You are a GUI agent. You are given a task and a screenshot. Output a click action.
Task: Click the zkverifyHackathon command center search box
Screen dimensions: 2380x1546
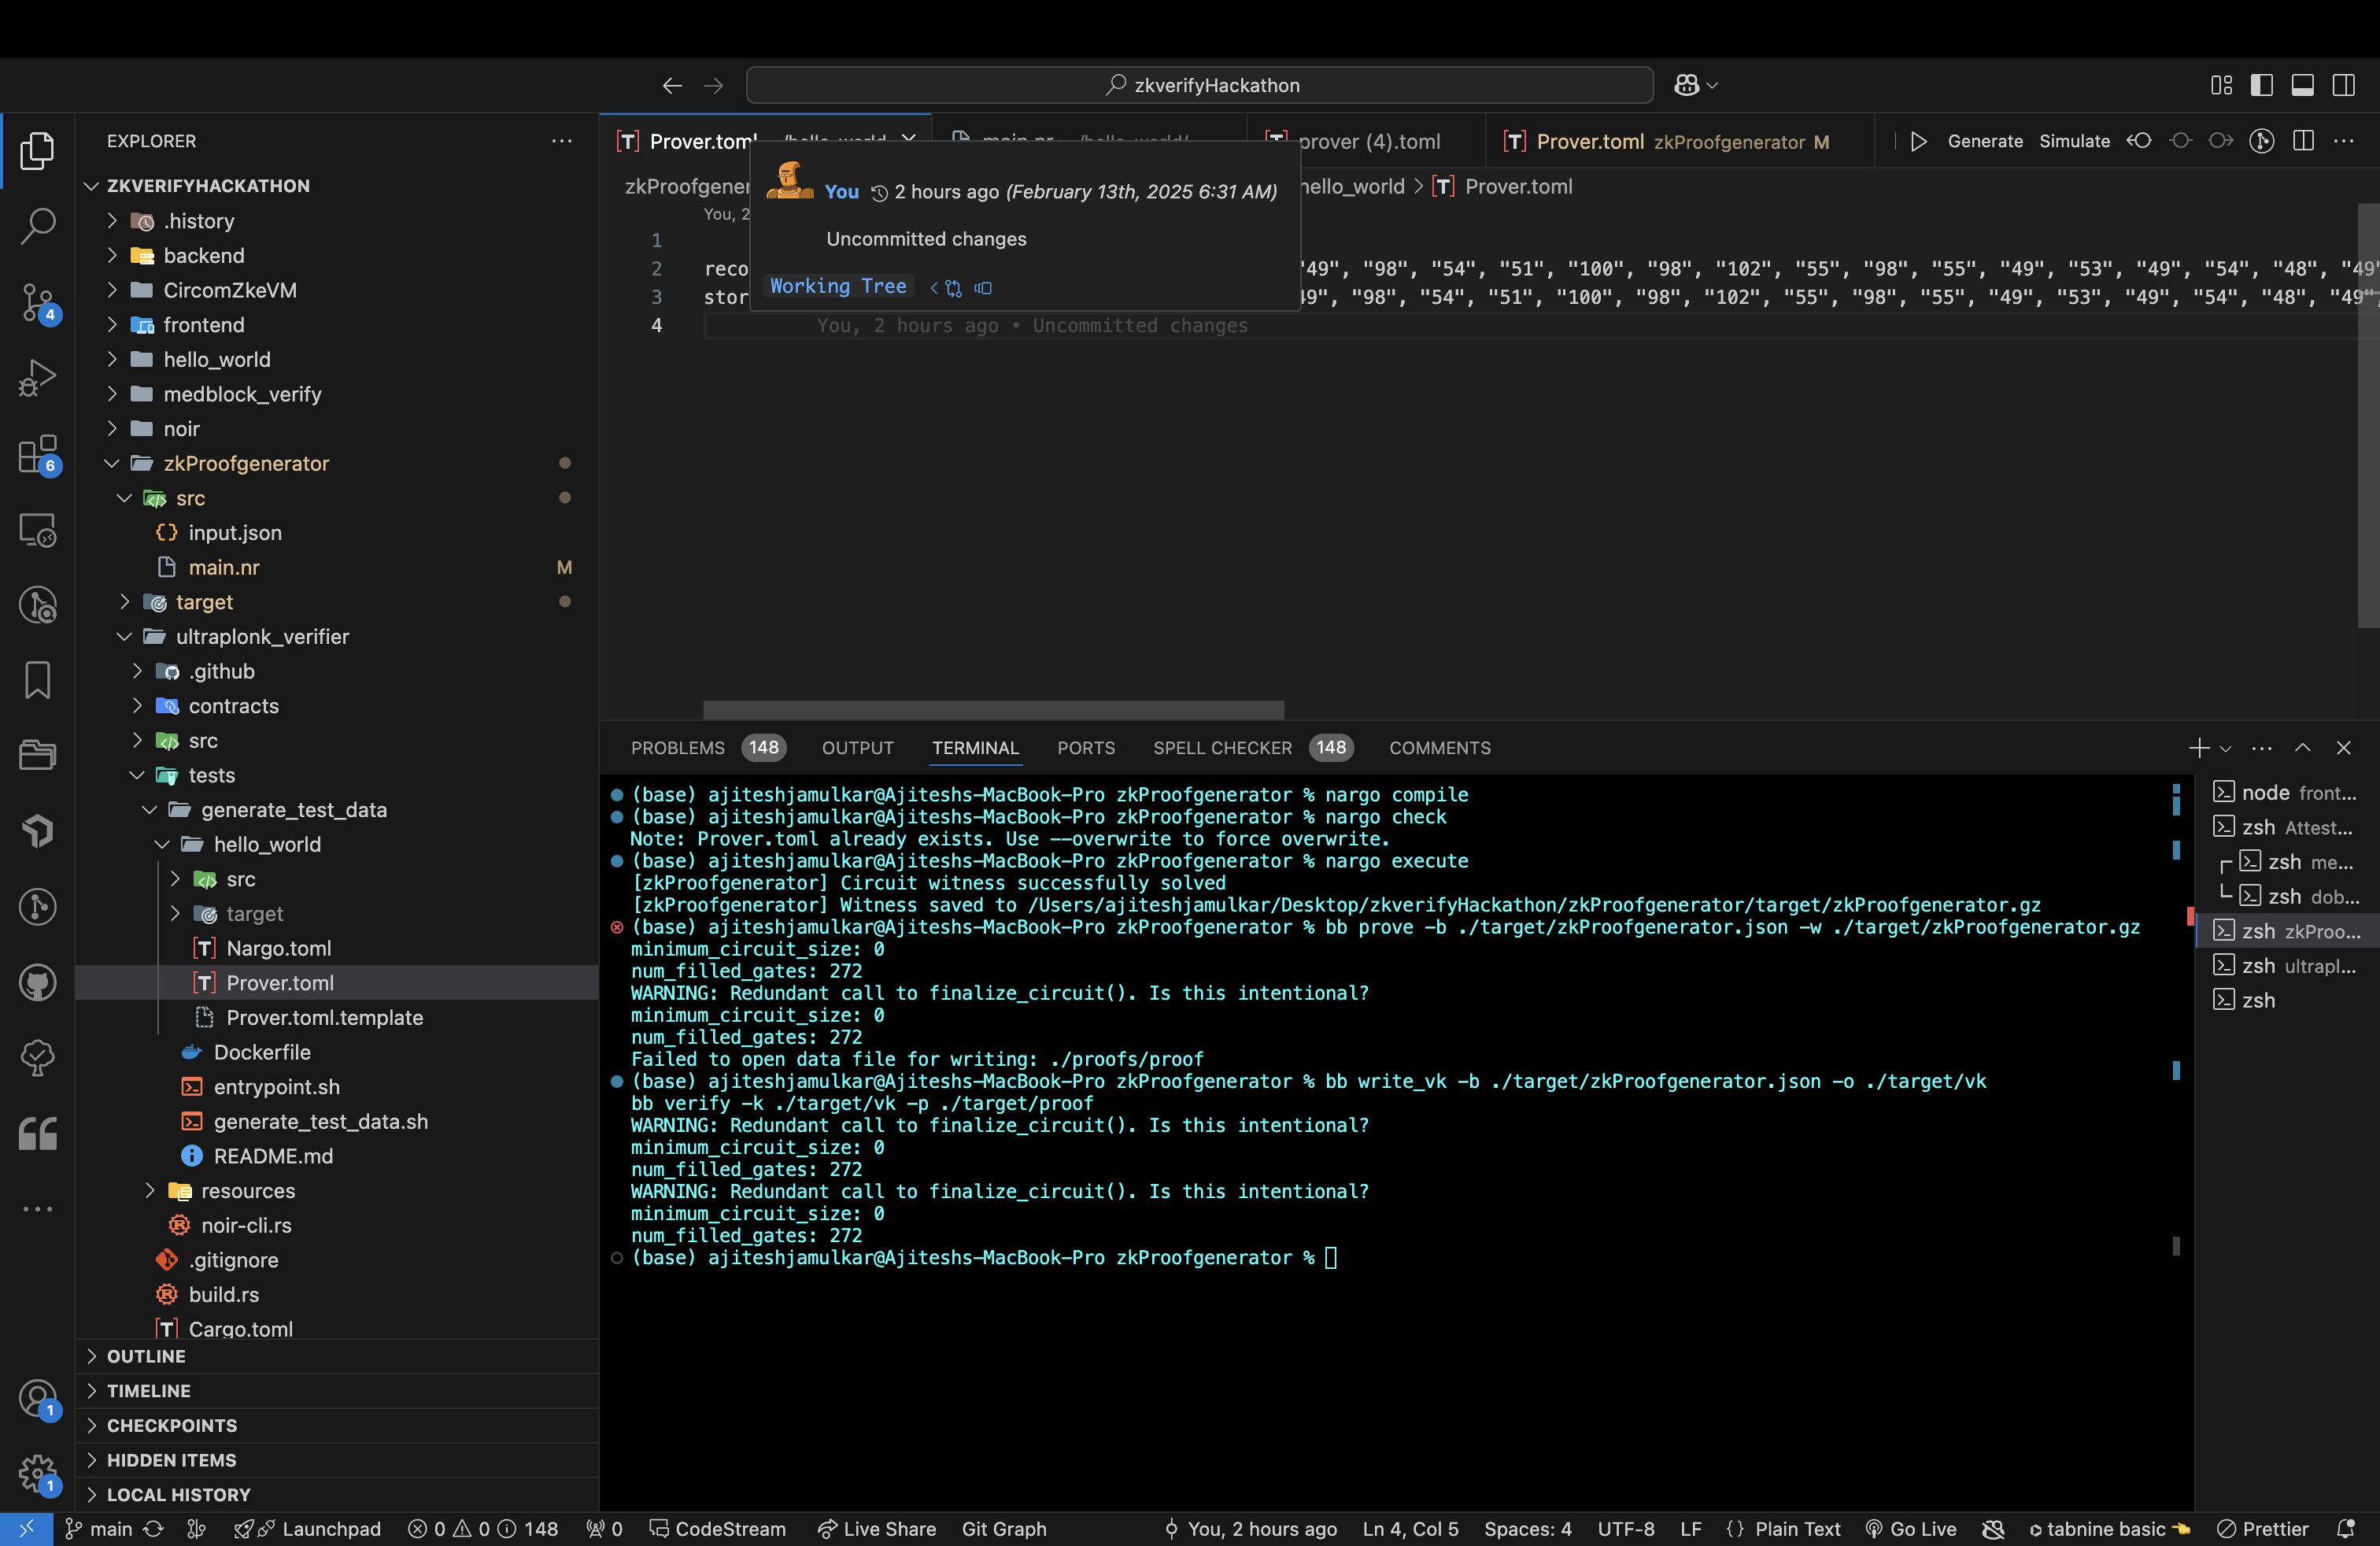[x=1199, y=85]
